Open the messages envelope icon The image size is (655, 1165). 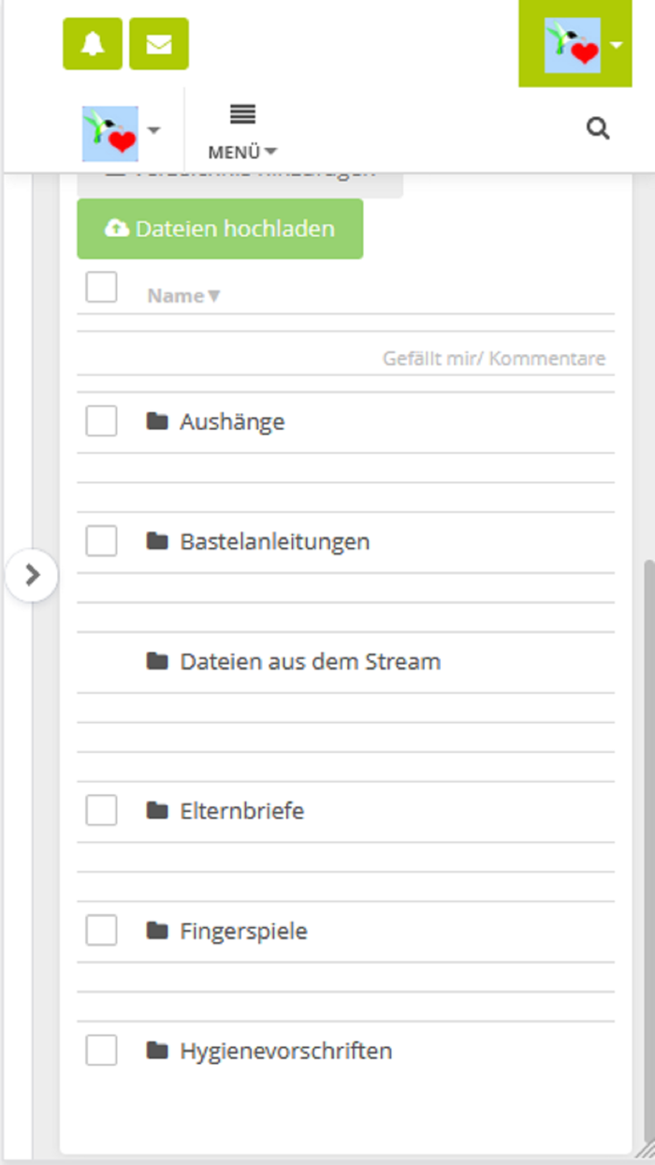point(158,43)
